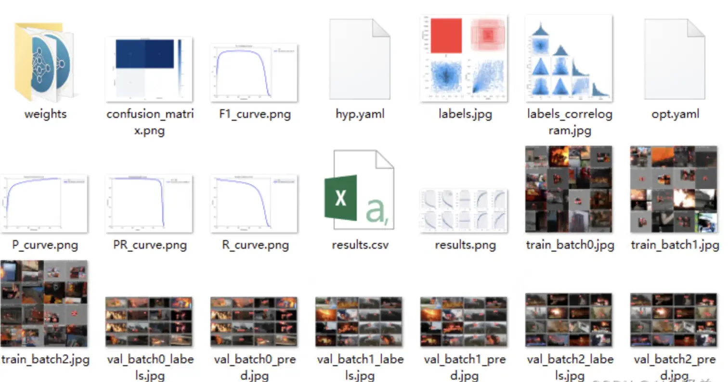Open the PR_curve.png plot
This screenshot has height=382, width=728.
pyautogui.click(x=149, y=203)
